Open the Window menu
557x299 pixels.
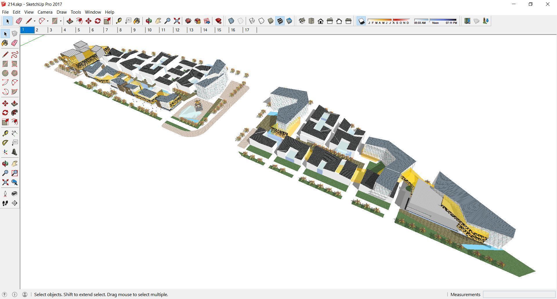click(93, 12)
